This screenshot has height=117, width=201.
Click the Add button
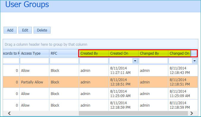point(10,30)
